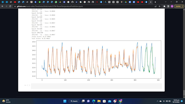This screenshot has height=104, width=185.
Task: Click the OneDrive cloud tray icon
Action: 161,101
